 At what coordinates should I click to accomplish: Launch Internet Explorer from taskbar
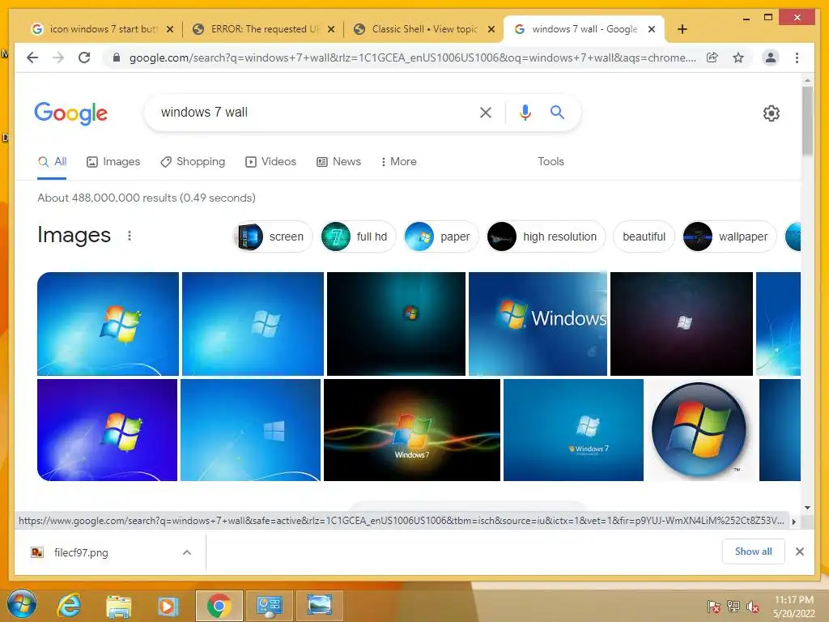click(x=70, y=606)
